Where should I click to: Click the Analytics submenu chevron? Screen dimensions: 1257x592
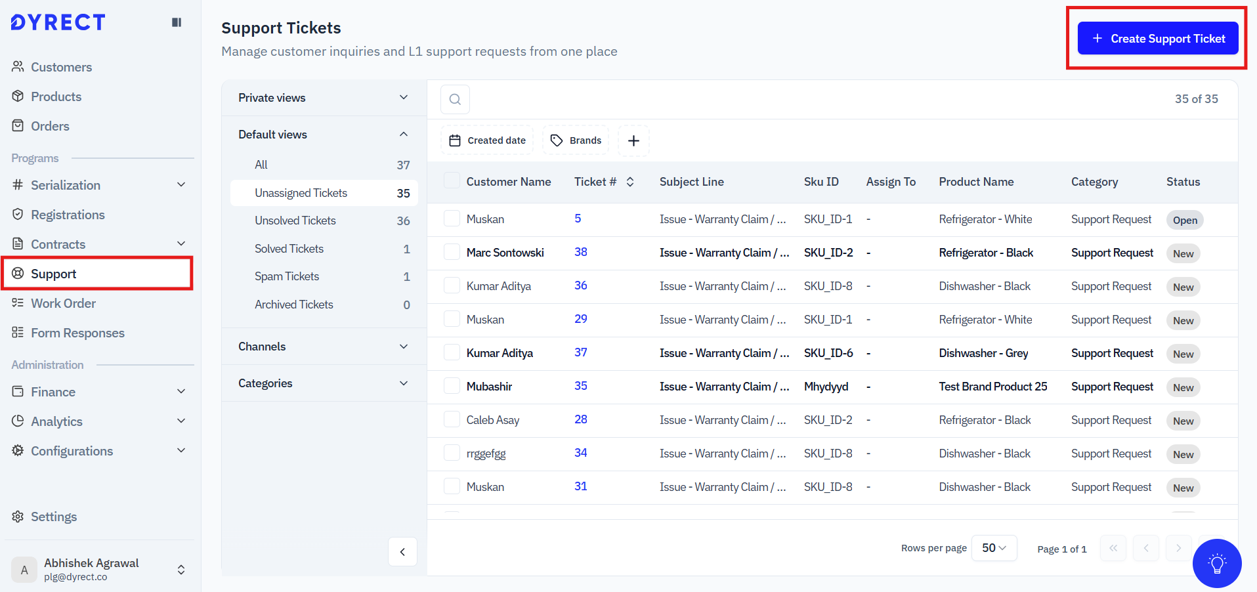[x=181, y=421]
